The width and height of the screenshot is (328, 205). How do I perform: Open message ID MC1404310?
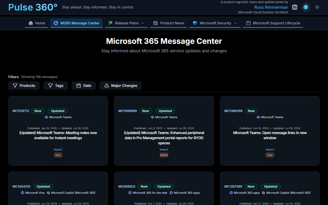point(22,187)
